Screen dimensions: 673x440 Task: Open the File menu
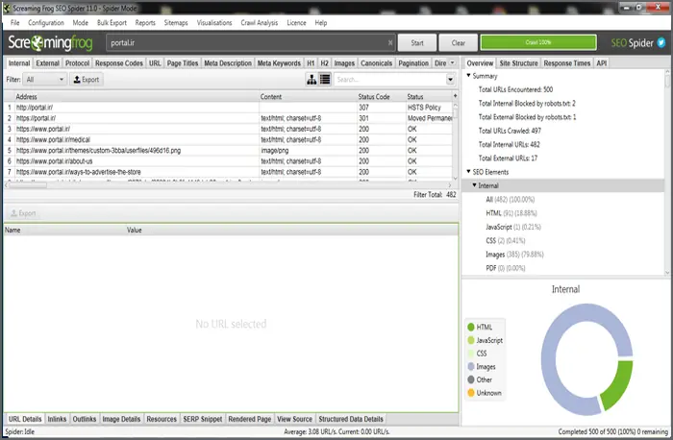pos(15,23)
